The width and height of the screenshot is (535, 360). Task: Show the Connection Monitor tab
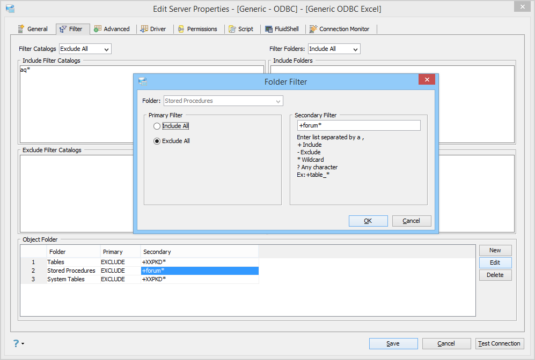pos(340,29)
